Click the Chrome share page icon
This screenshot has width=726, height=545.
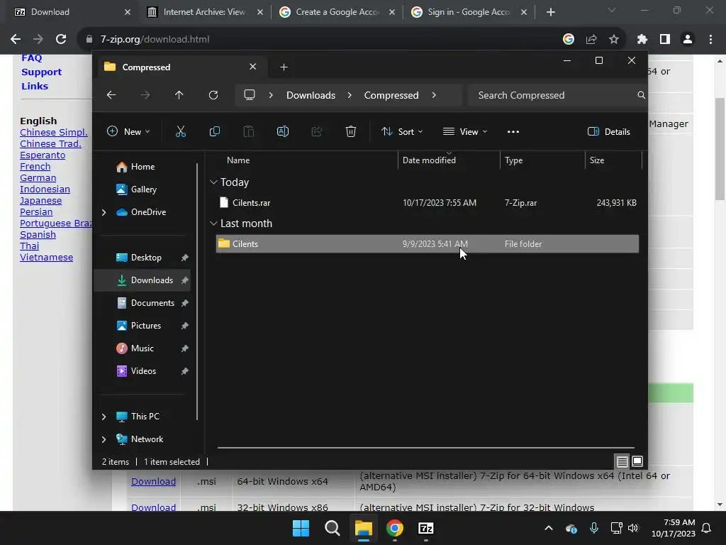(591, 40)
